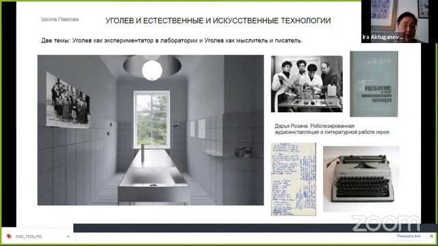438x246 pixels.
Task: Click the 'Пищеварение' book cover image
Action: coord(374,83)
